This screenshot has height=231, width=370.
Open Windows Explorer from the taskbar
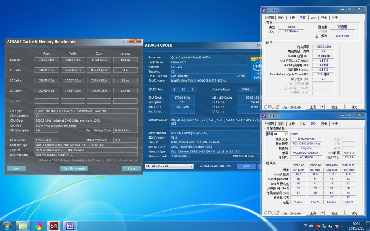pos(23,226)
